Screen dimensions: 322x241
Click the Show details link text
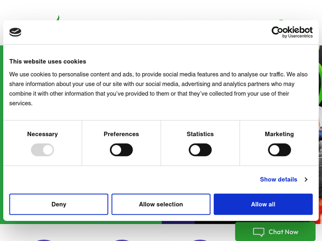pyautogui.click(x=278, y=179)
